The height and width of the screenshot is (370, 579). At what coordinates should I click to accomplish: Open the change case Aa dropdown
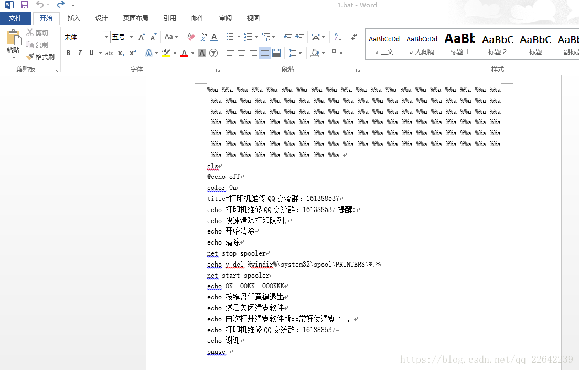coord(171,37)
